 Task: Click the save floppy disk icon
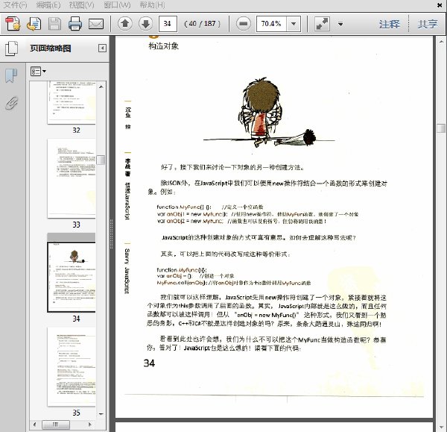(54, 24)
